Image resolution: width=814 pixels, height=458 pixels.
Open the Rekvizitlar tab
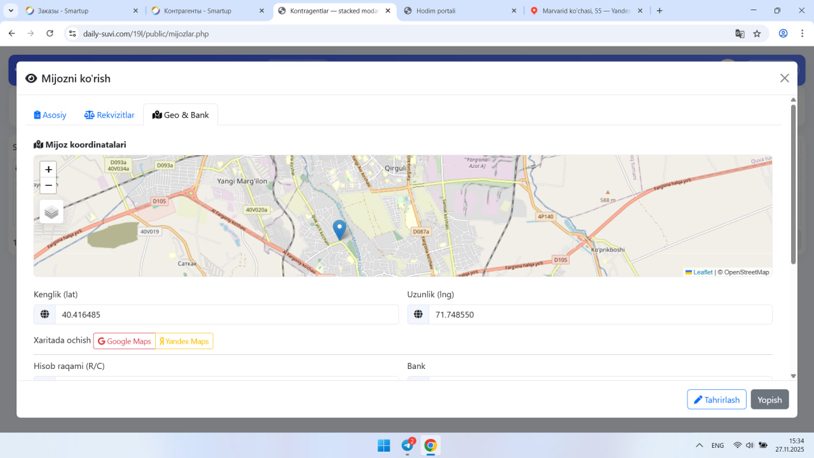point(109,115)
